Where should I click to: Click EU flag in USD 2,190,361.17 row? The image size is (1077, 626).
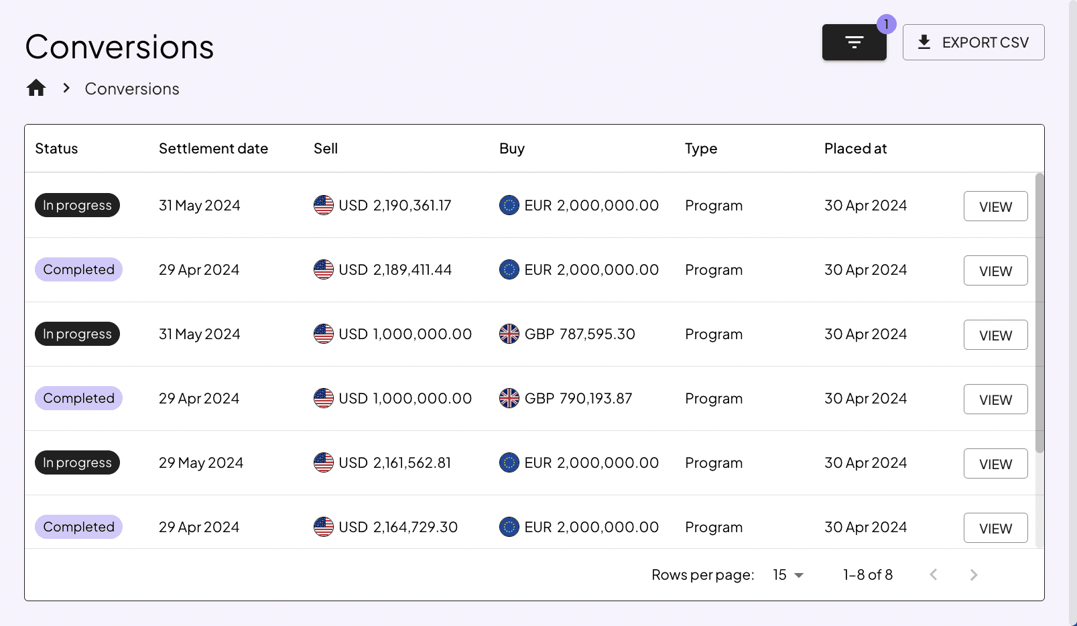pyautogui.click(x=509, y=205)
